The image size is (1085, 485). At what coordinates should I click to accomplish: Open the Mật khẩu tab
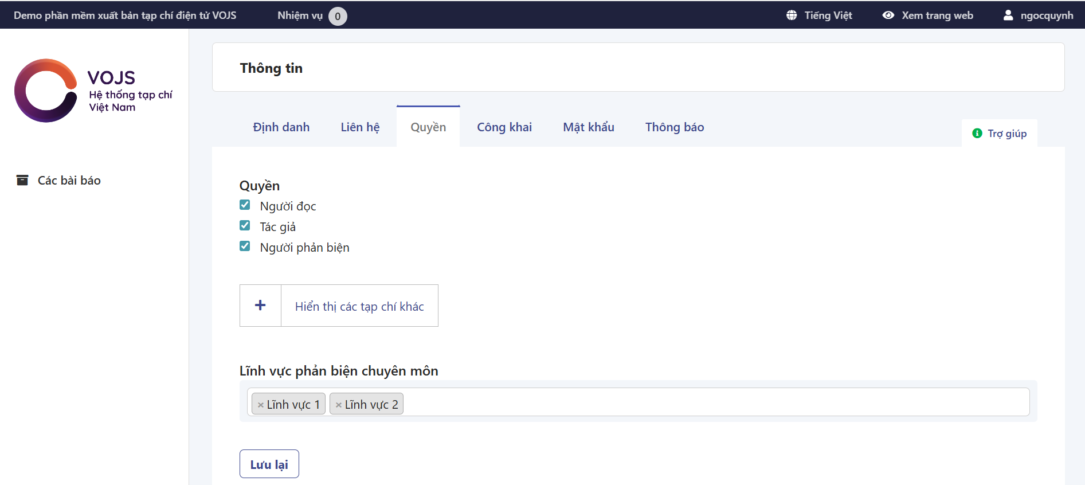(588, 127)
